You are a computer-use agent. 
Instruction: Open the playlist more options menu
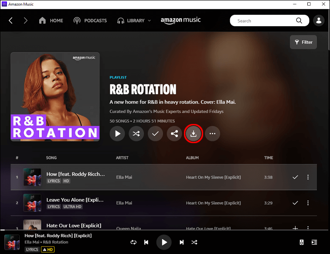tap(212, 134)
